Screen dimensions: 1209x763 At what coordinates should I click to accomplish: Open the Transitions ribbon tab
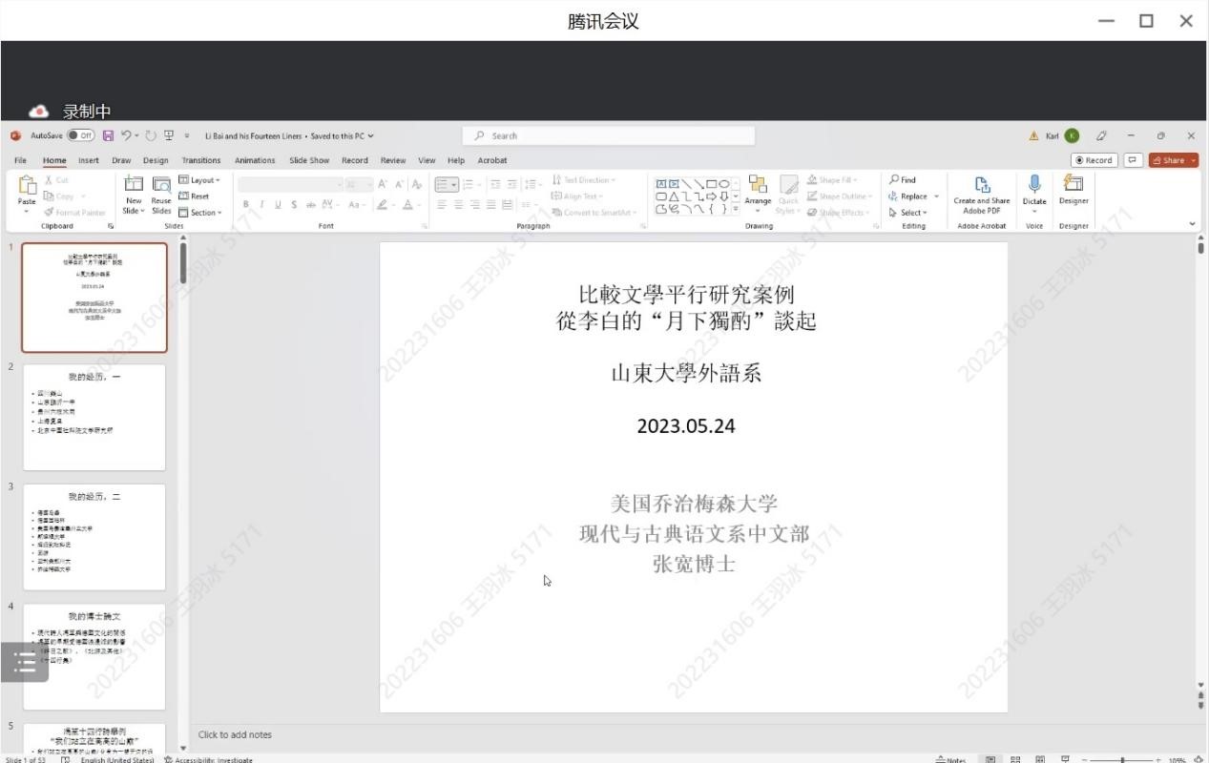200,160
